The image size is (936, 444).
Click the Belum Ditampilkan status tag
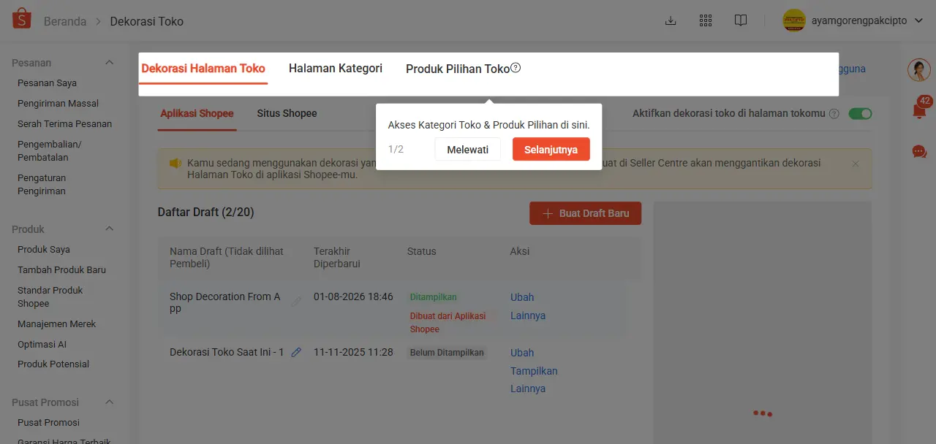(447, 353)
